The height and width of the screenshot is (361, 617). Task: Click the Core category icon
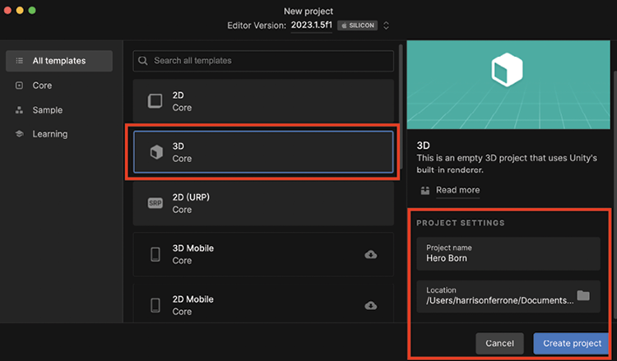coord(19,86)
